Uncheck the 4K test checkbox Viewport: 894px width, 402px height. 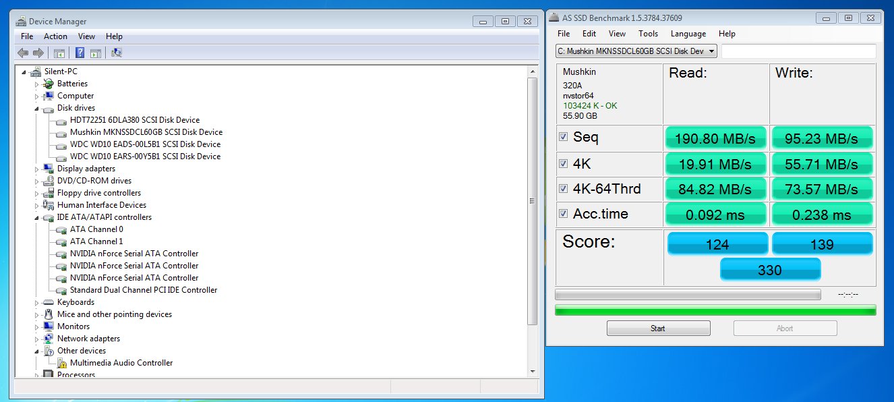click(563, 163)
